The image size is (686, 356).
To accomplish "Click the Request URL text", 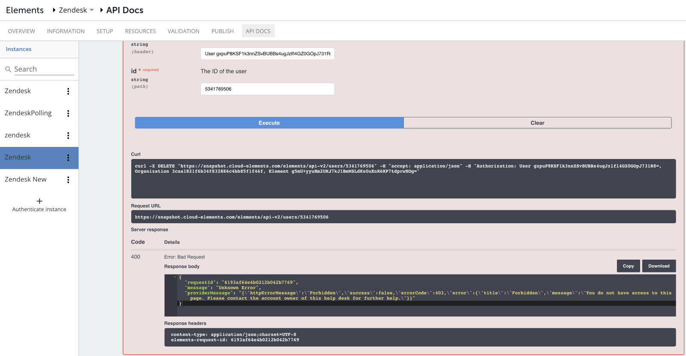I will tap(232, 217).
